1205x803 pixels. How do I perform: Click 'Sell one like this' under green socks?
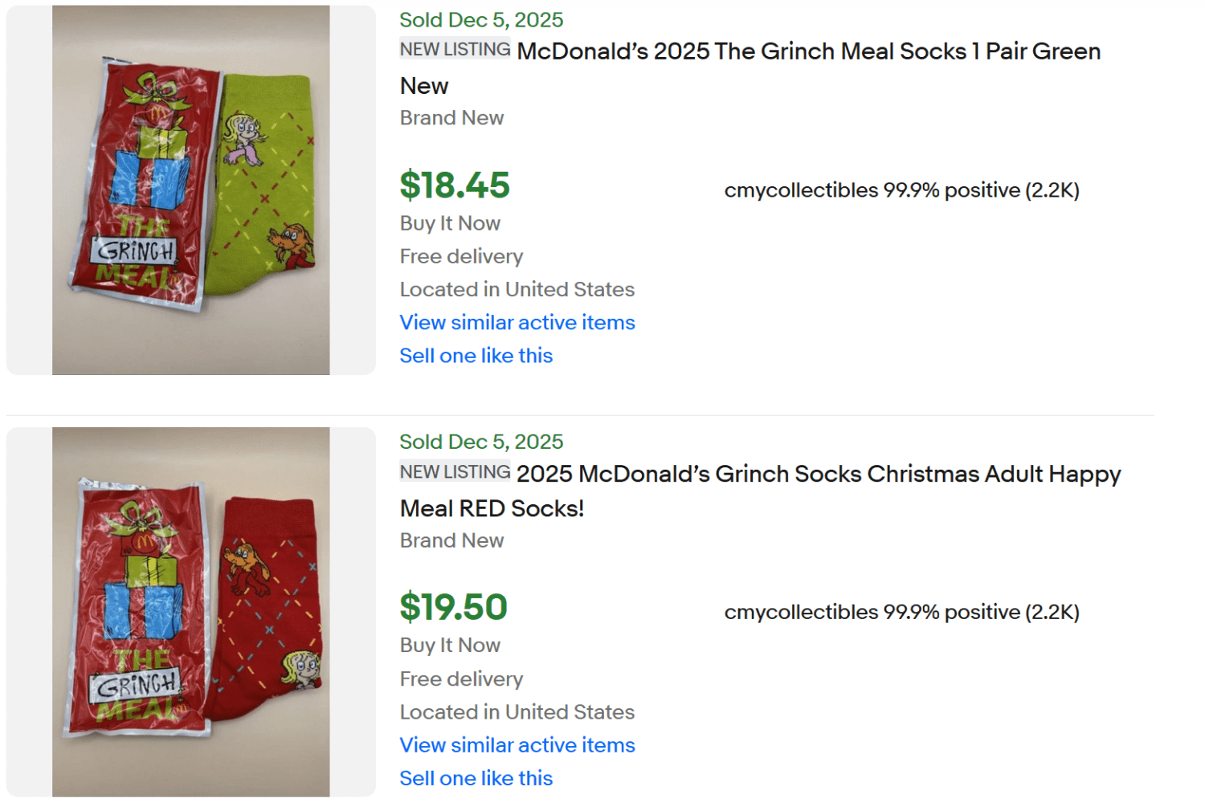pyautogui.click(x=476, y=356)
